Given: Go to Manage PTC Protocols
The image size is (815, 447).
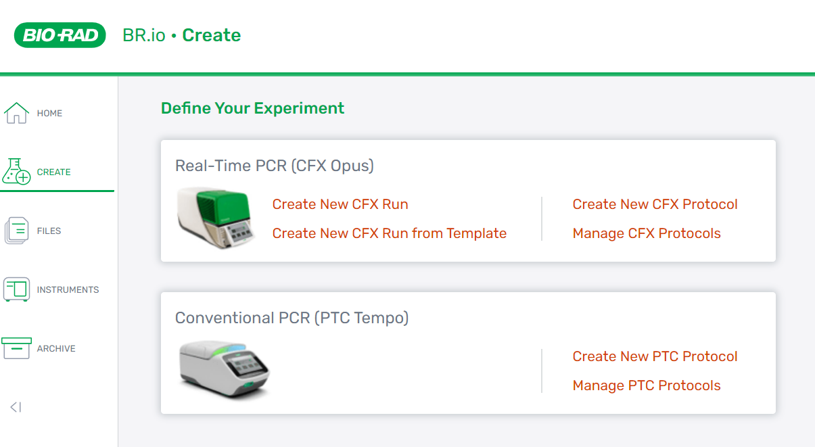Looking at the screenshot, I should (647, 385).
